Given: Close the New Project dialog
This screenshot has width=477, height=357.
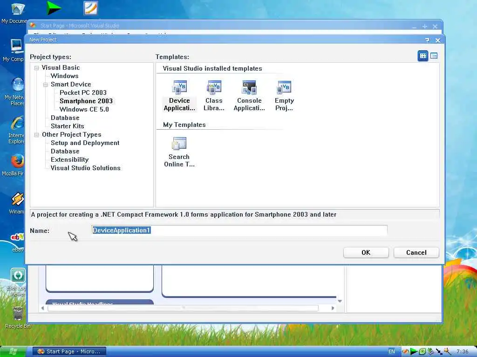Looking at the screenshot, I should (x=438, y=40).
